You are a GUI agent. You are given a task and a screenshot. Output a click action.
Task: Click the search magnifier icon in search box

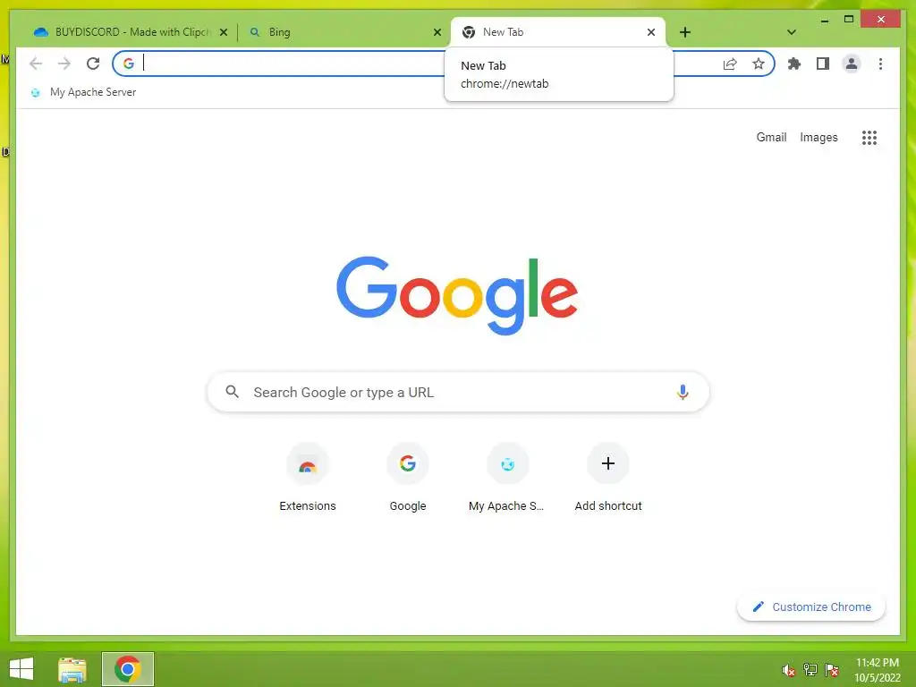click(x=232, y=392)
